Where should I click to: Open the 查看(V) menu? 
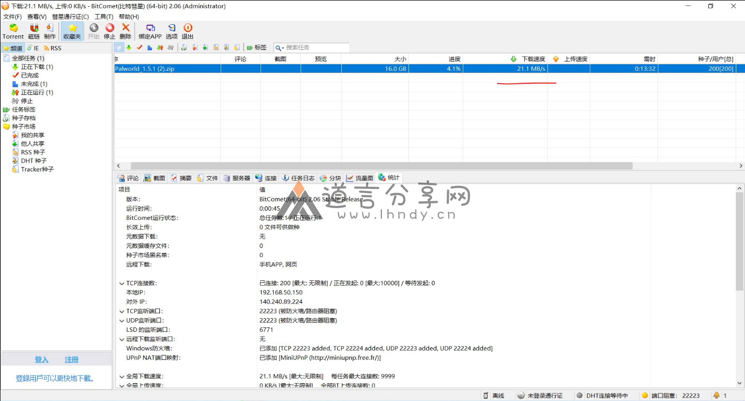click(37, 16)
